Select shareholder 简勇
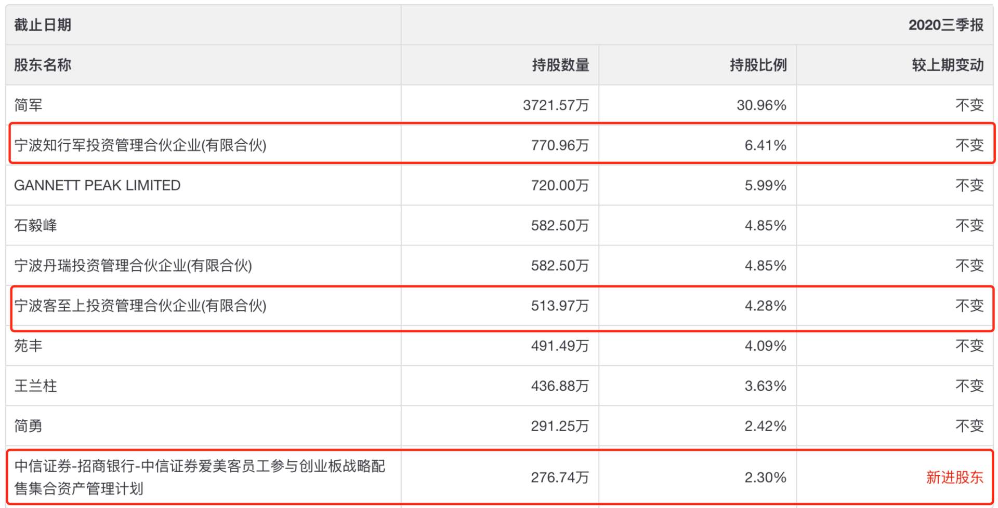The width and height of the screenshot is (998, 508). tap(29, 426)
